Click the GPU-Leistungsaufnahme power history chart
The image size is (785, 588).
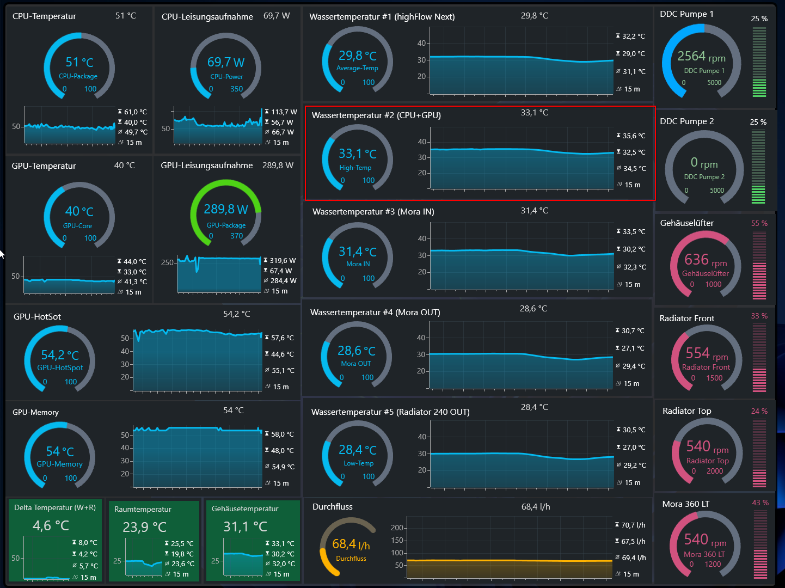[x=219, y=273]
